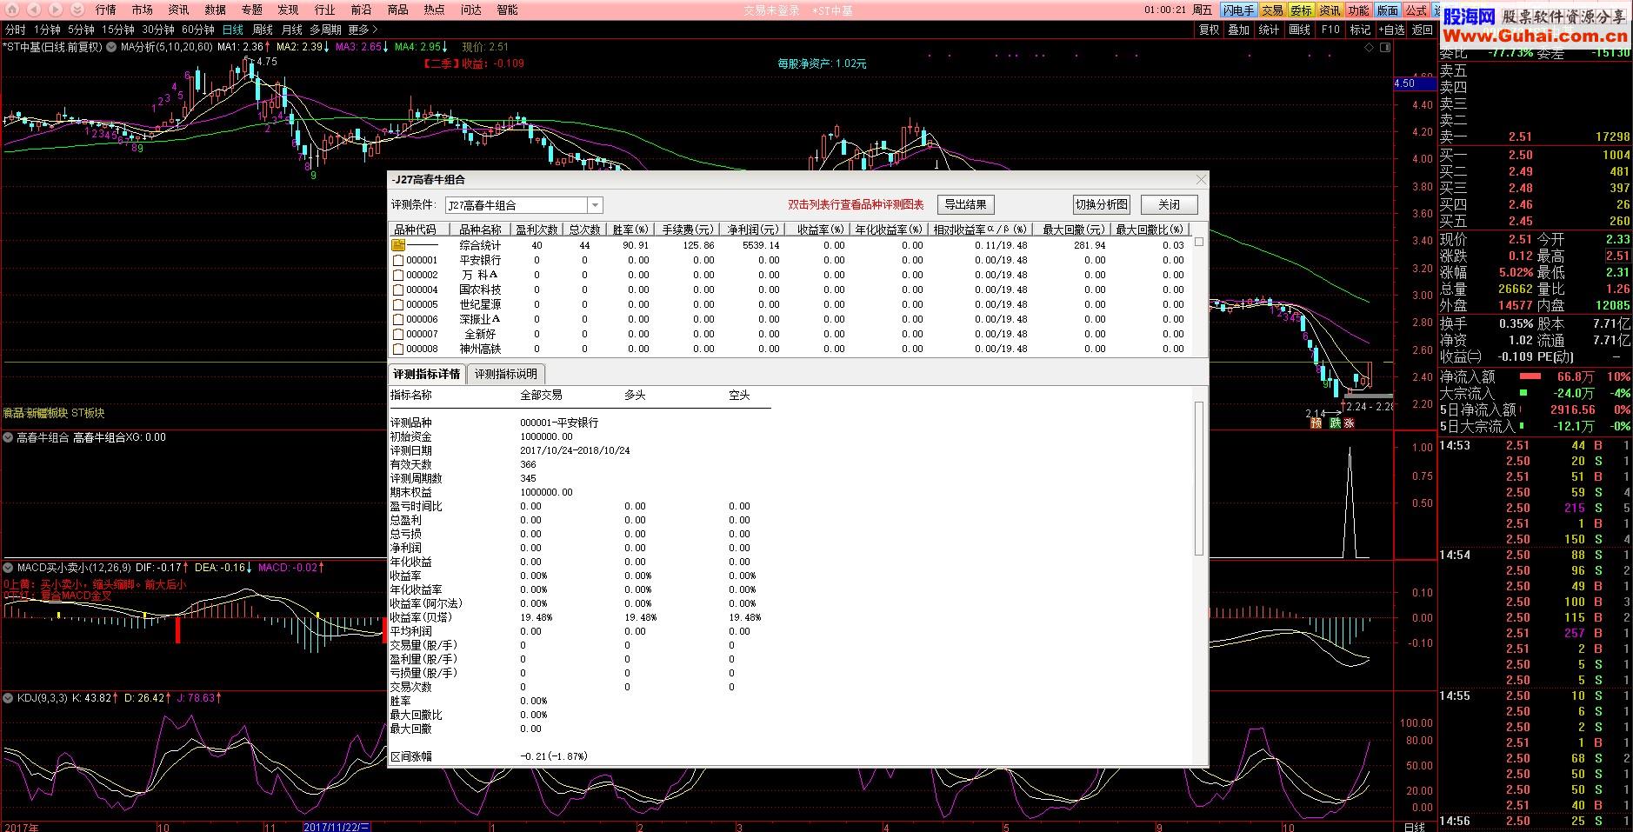This screenshot has height=832, width=1633.
Task: Switch to 评测指标说明 tab
Action: click(506, 374)
